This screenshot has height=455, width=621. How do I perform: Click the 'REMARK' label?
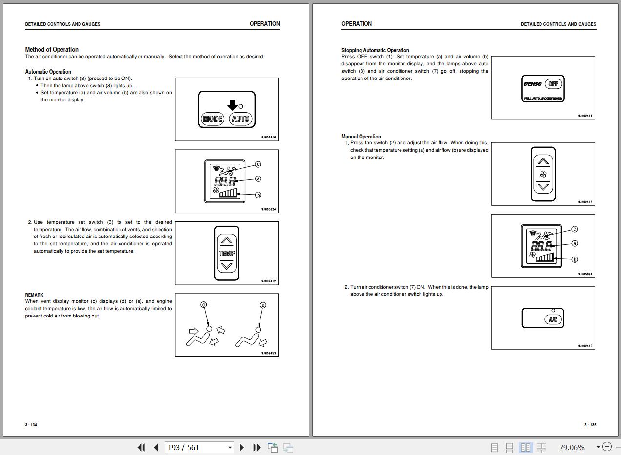(x=34, y=295)
